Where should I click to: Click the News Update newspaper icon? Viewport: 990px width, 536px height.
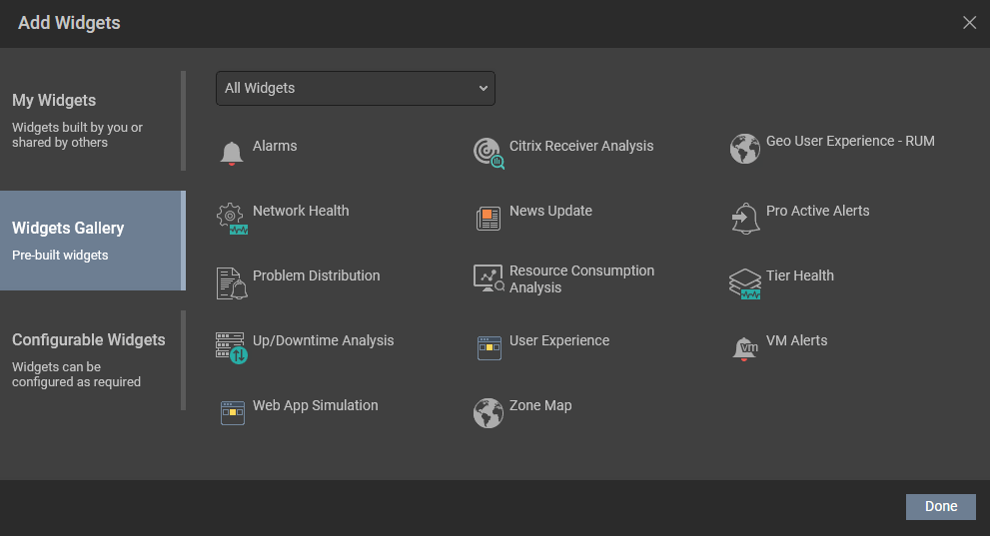[489, 219]
